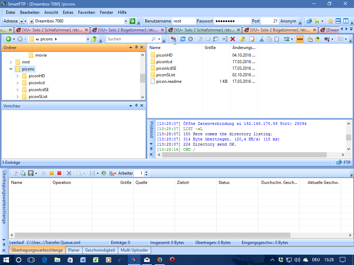Click the Favorites star icon

point(330,21)
